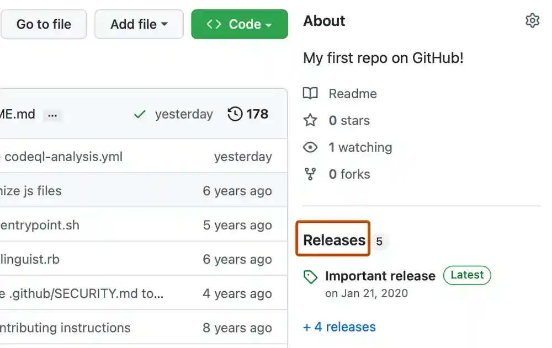This screenshot has height=348, width=552.
Task: Click the Go to file button
Action: [x=44, y=24]
